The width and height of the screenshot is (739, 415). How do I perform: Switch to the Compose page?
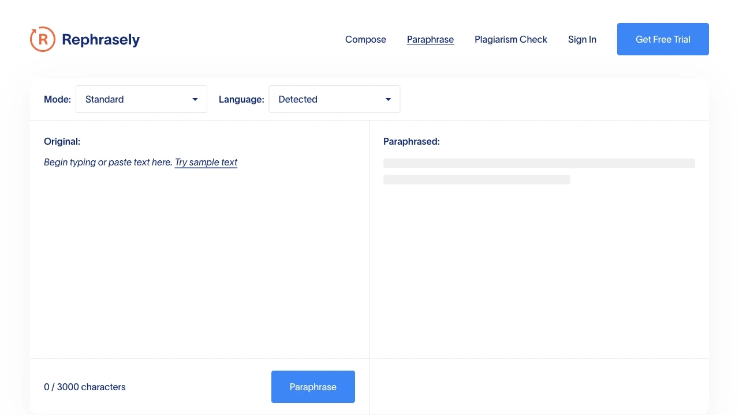[365, 39]
